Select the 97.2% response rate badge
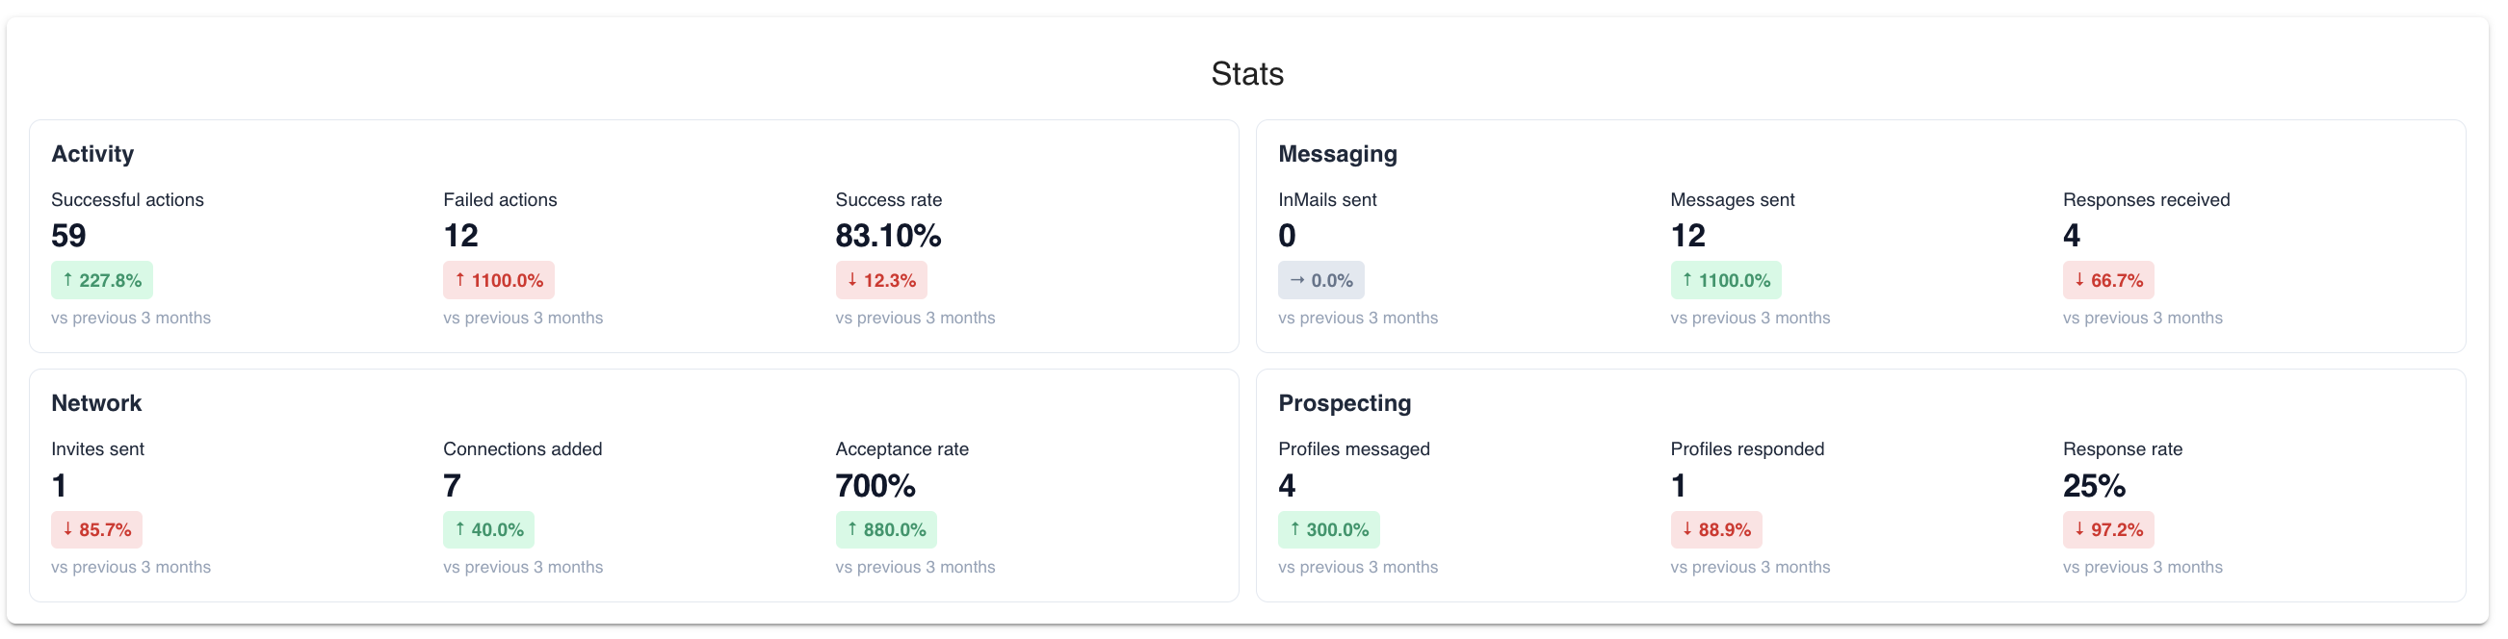2508x639 pixels. click(x=2109, y=530)
